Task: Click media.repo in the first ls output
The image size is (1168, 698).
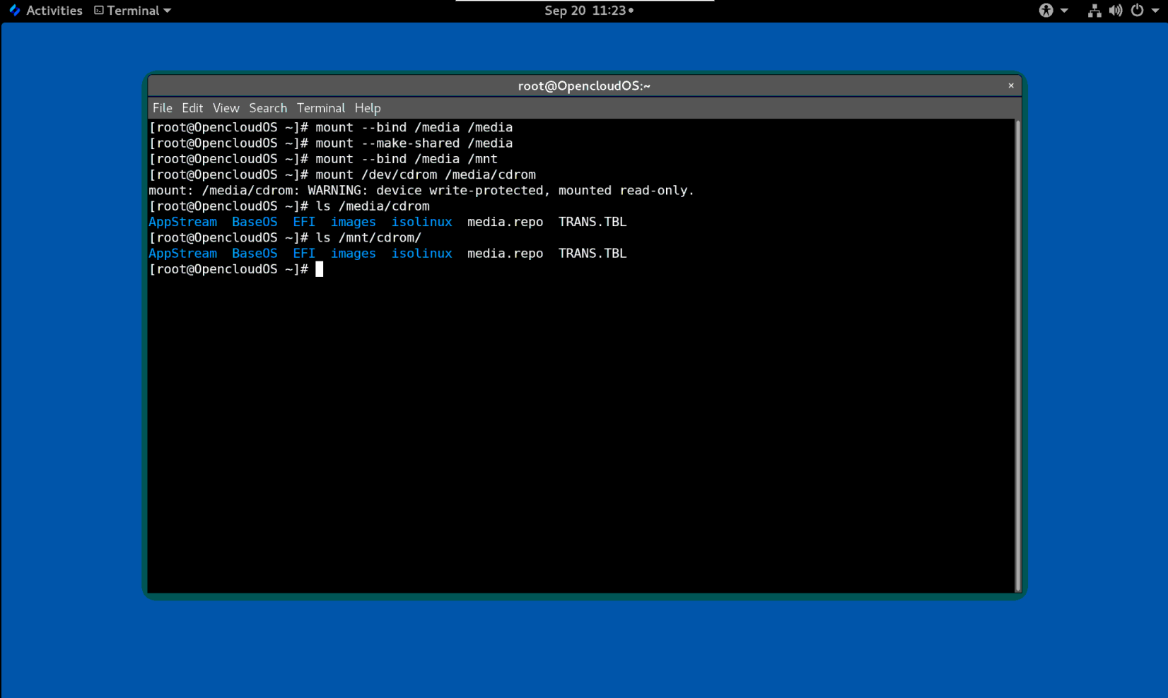Action: point(506,222)
